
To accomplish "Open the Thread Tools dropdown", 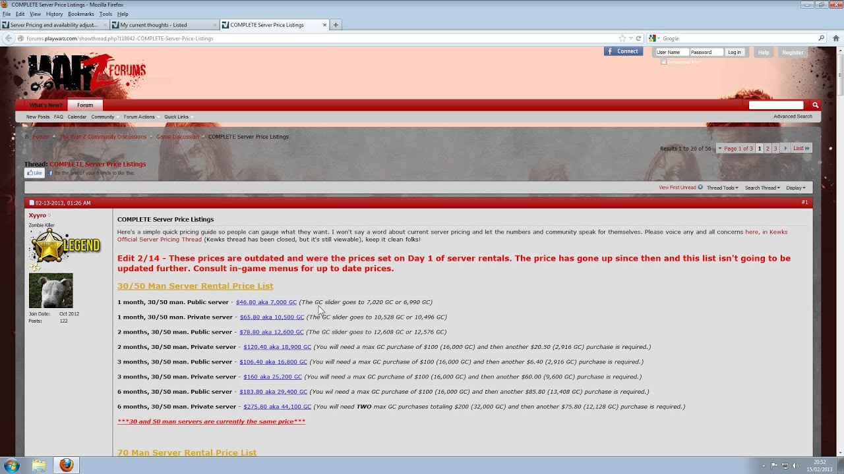I will [x=723, y=188].
